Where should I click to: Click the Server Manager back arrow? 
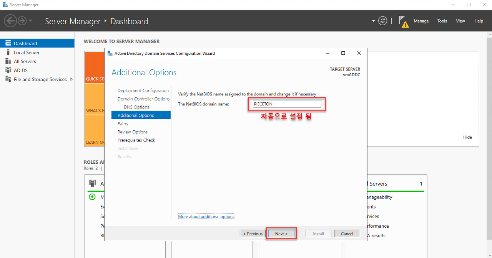tap(10, 21)
